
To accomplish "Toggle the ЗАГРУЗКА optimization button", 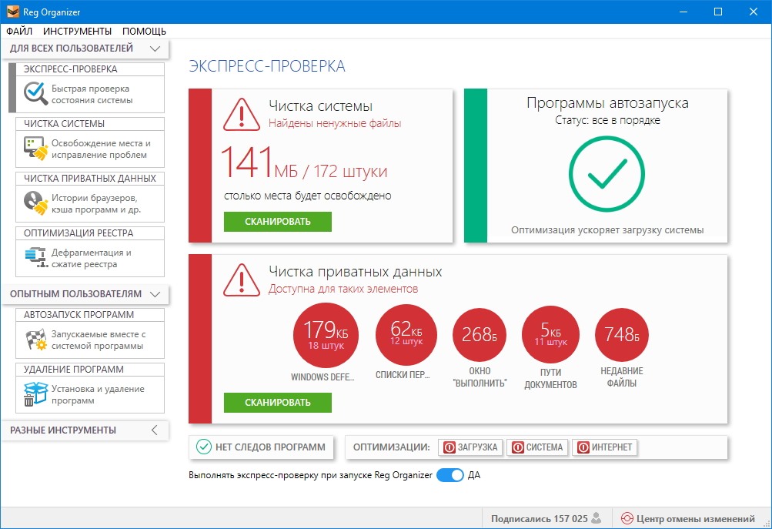I will (470, 447).
